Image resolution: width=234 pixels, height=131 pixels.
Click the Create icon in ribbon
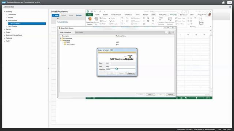click(x=101, y=18)
